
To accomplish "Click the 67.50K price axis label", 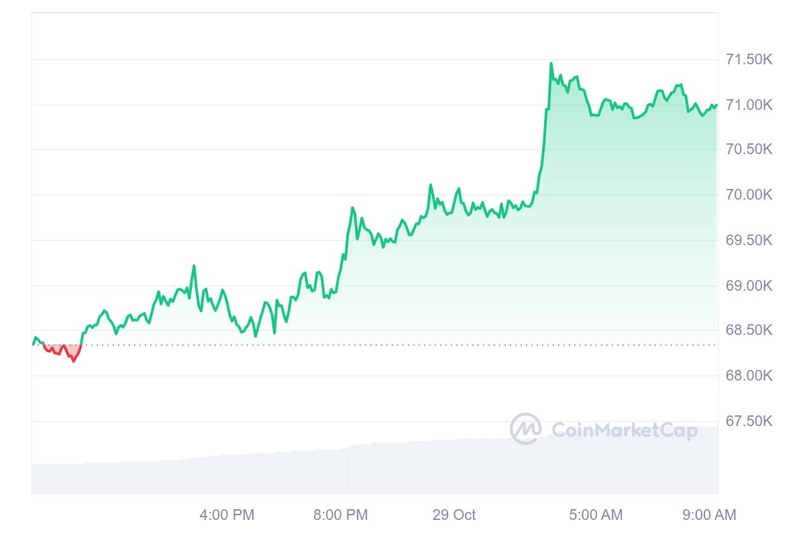I will click(749, 421).
